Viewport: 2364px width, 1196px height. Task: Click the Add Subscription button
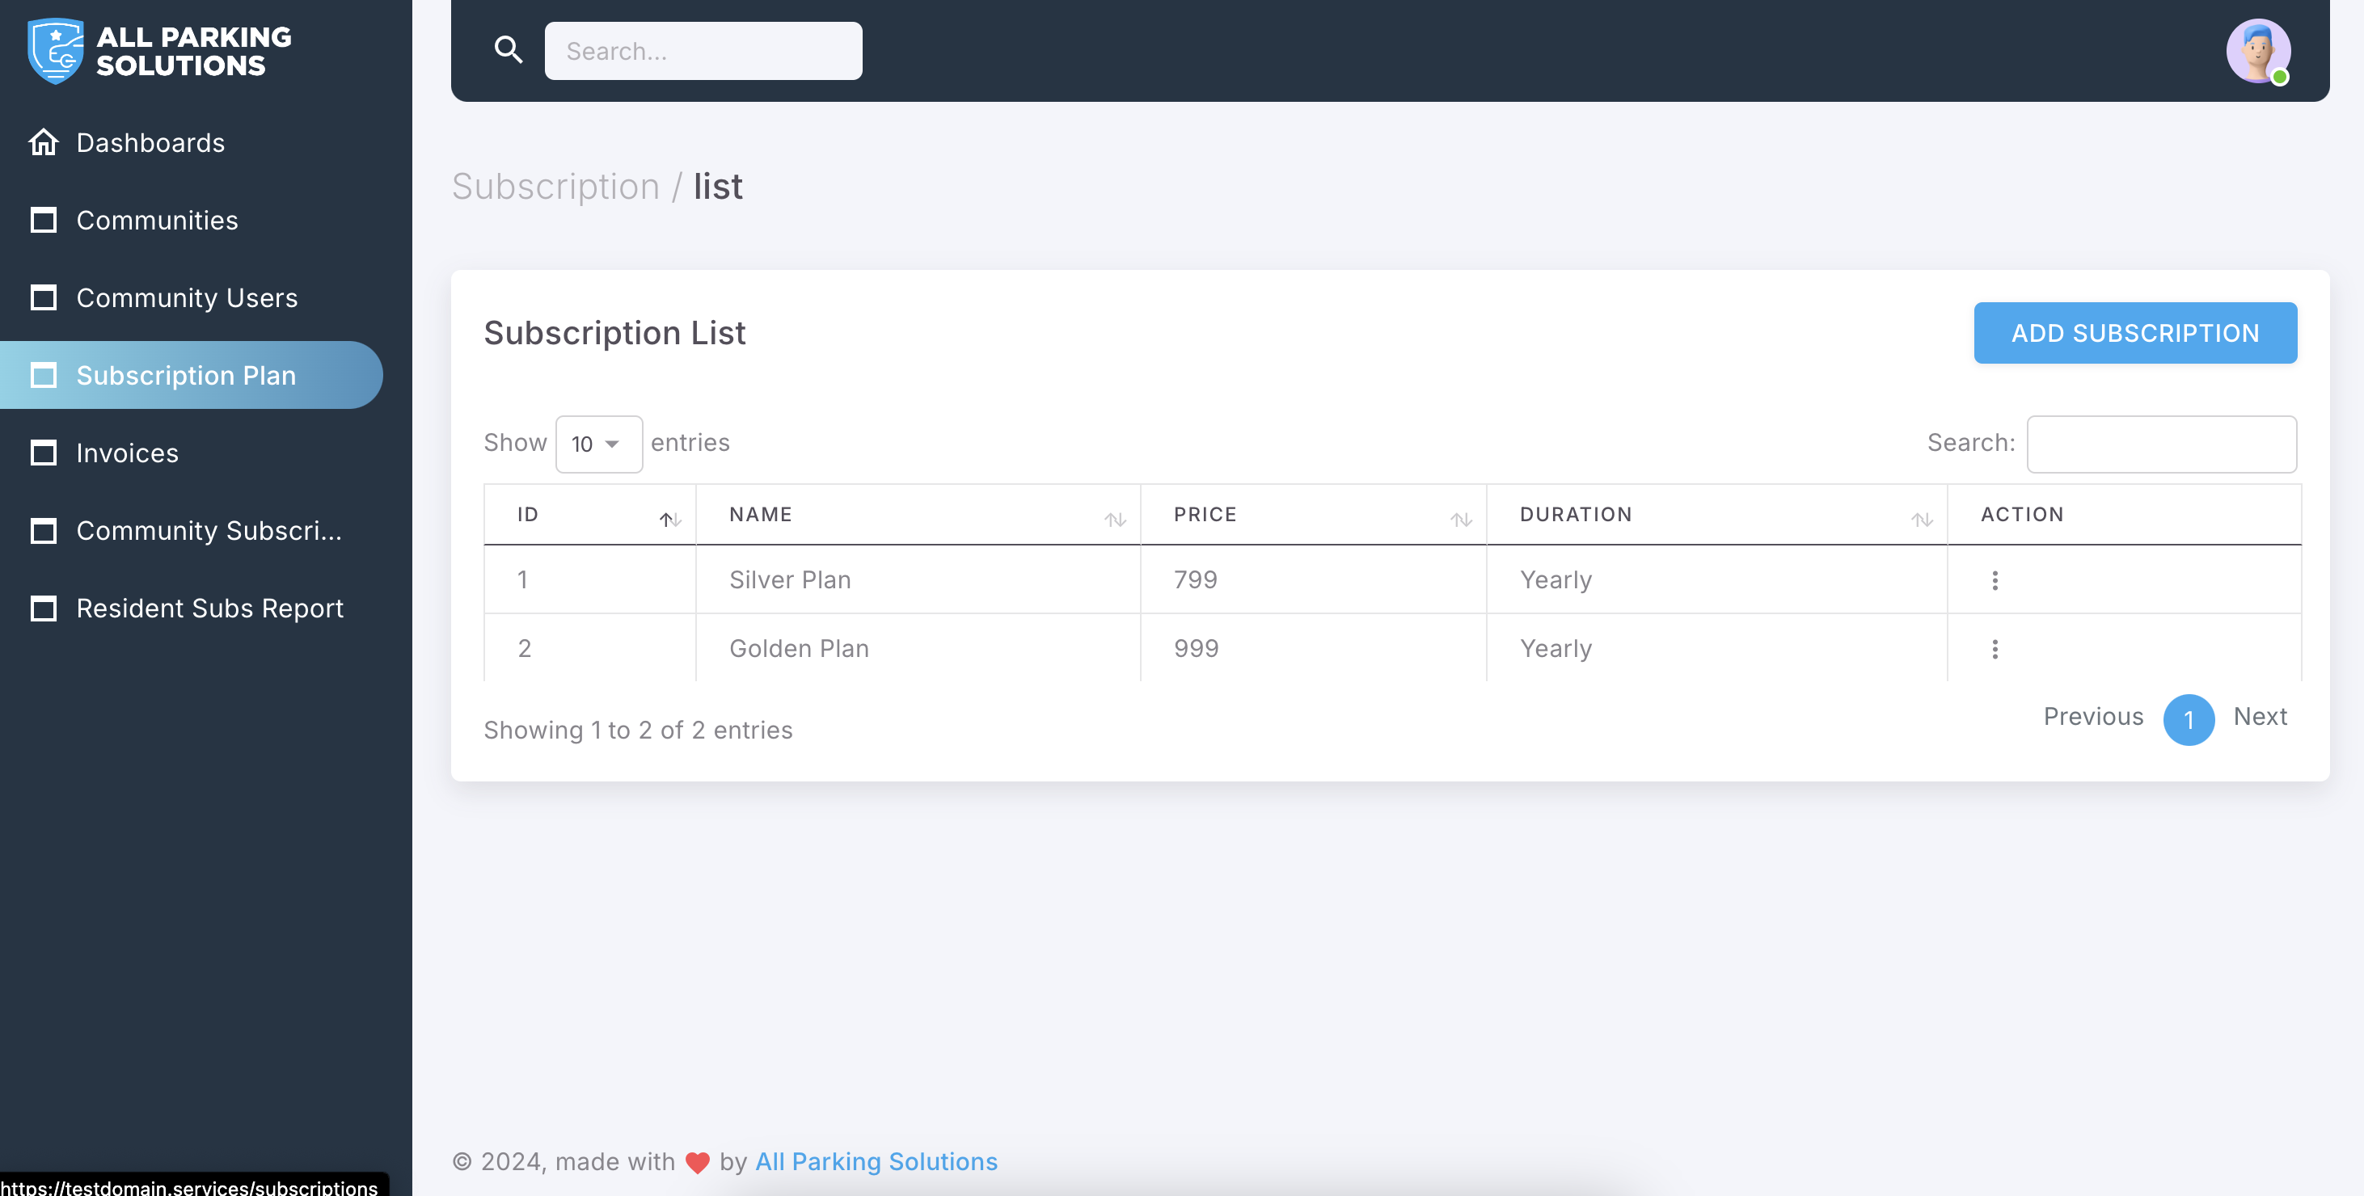coord(2134,333)
